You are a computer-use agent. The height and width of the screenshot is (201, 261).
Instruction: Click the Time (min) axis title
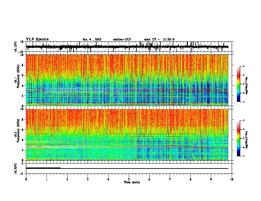[132, 182]
